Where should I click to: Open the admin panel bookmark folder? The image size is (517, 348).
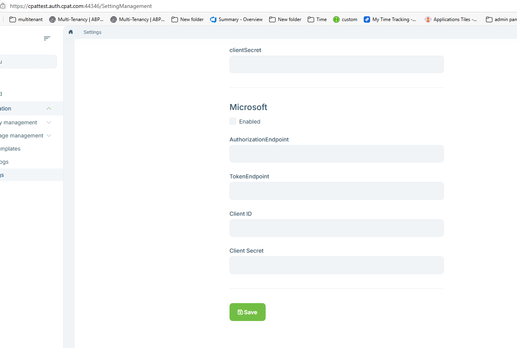point(501,19)
